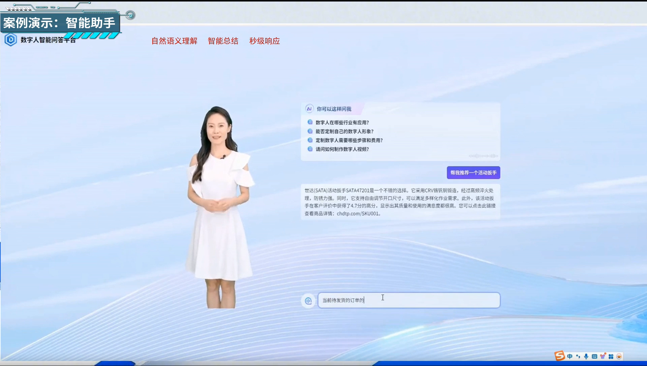Open Sogou toolbox grid icon
Image resolution: width=647 pixels, height=366 pixels.
611,356
